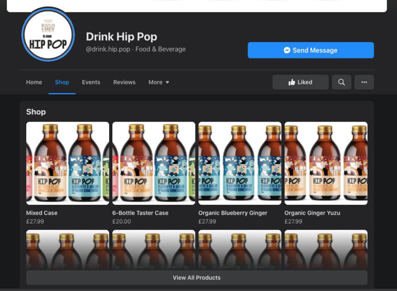Open the three-dot more options button
Screen dimensions: 397x291
coord(364,82)
